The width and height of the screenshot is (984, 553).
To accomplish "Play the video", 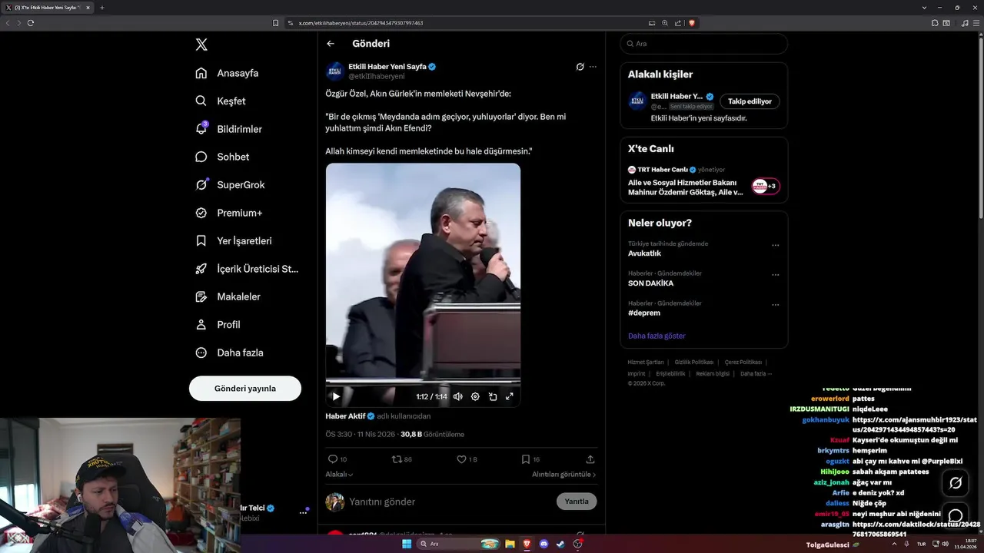I will point(336,396).
